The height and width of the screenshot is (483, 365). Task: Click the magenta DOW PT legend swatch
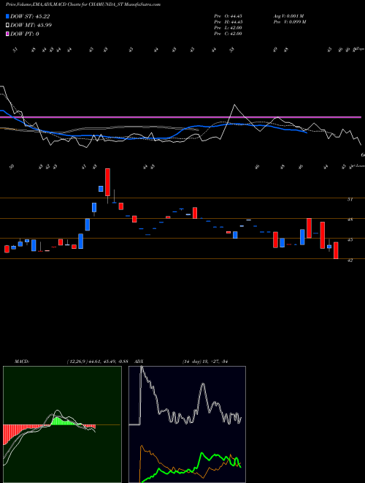[7, 34]
